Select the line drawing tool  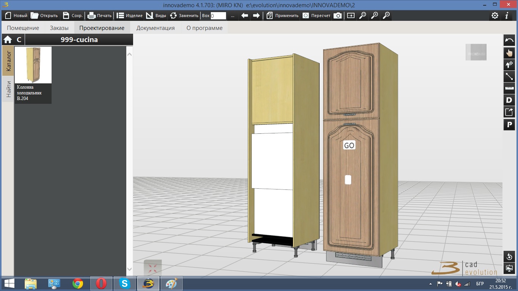509,77
